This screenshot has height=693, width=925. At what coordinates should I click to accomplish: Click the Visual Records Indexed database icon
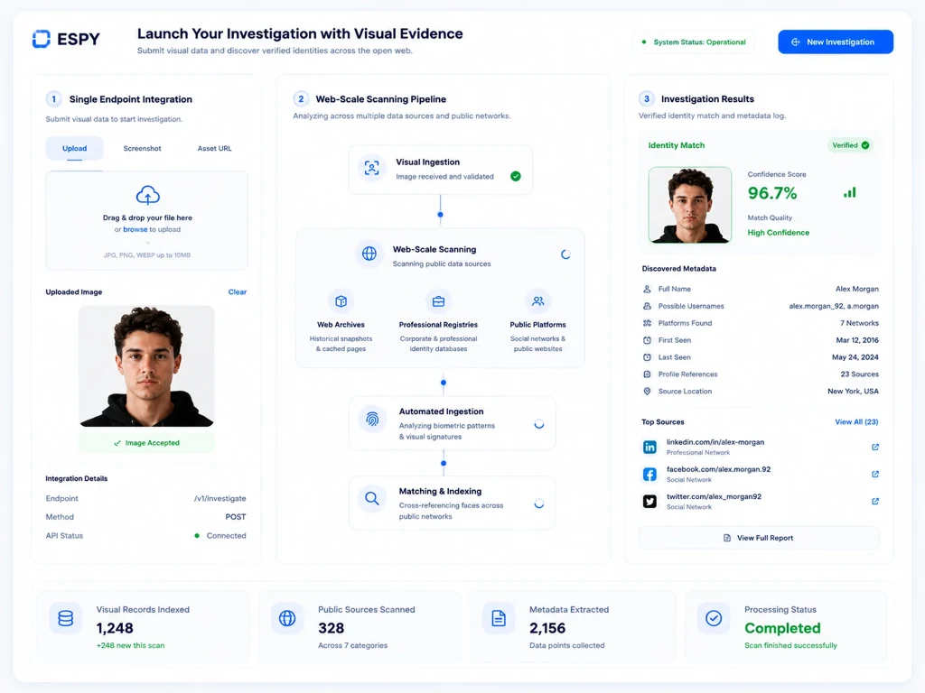click(65, 618)
